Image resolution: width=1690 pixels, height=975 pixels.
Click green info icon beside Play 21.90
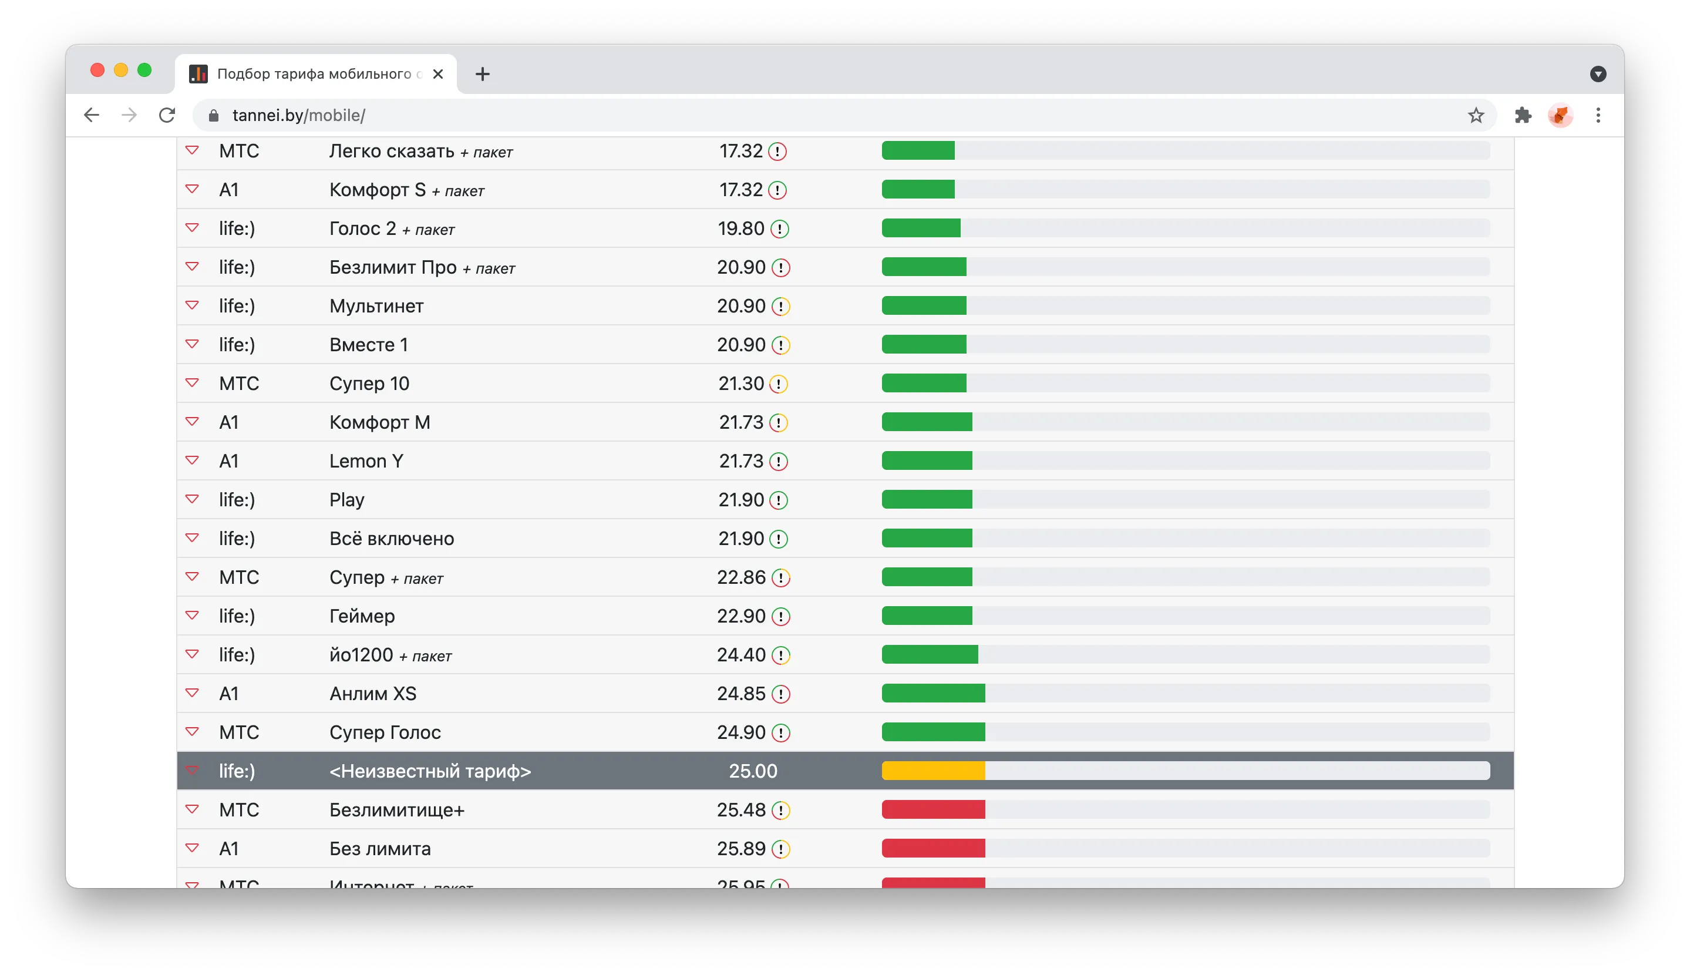(779, 500)
